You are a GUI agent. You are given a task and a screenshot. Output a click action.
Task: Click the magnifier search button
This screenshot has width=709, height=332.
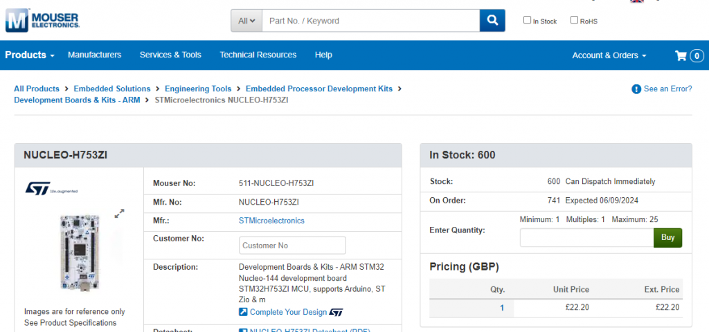492,21
